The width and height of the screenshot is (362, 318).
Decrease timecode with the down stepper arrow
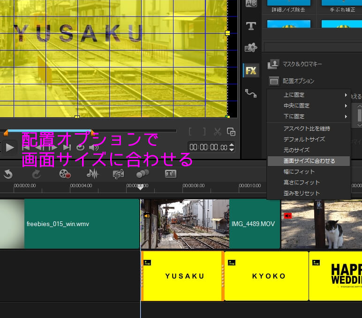[x=232, y=150]
